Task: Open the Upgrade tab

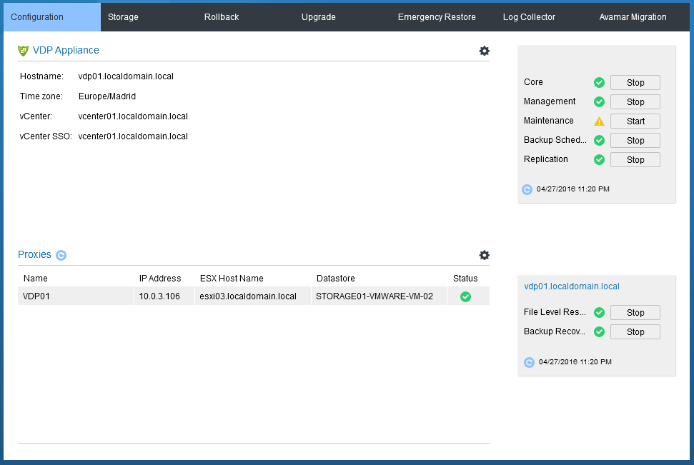Action: pos(318,17)
